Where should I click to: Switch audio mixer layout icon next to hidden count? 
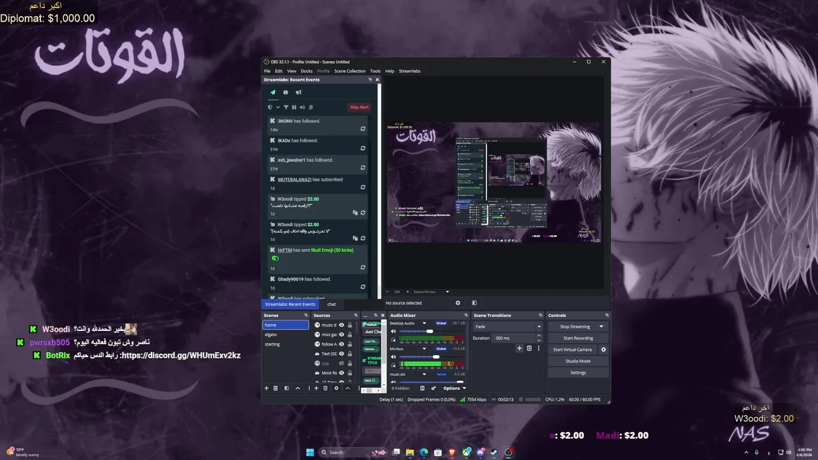(x=422, y=388)
